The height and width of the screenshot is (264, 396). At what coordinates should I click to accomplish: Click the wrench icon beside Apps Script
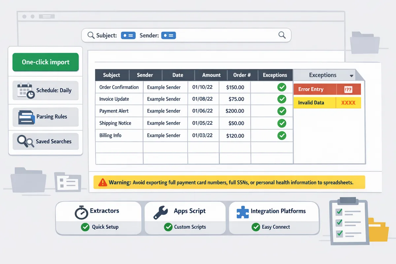[161, 212]
